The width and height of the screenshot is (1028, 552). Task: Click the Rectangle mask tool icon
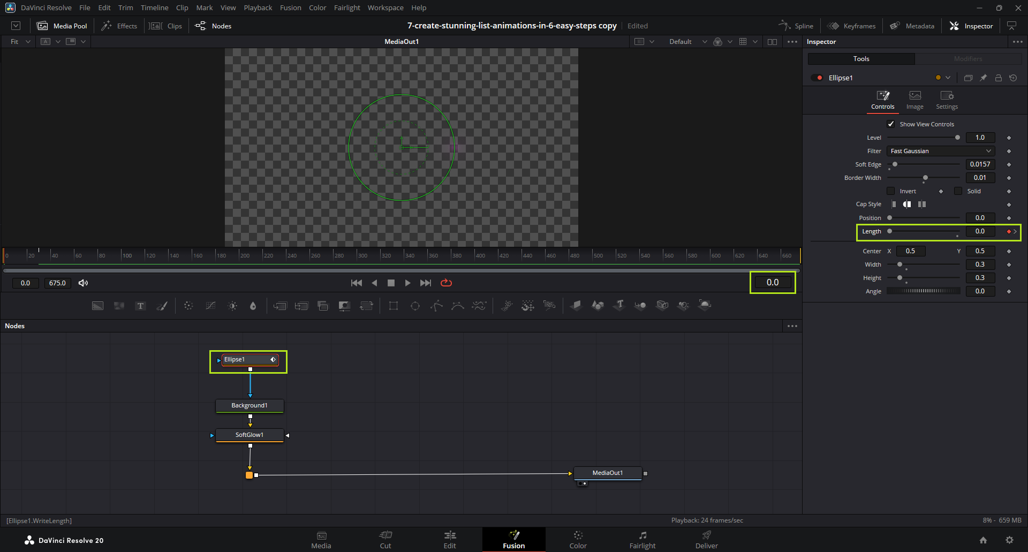point(394,306)
